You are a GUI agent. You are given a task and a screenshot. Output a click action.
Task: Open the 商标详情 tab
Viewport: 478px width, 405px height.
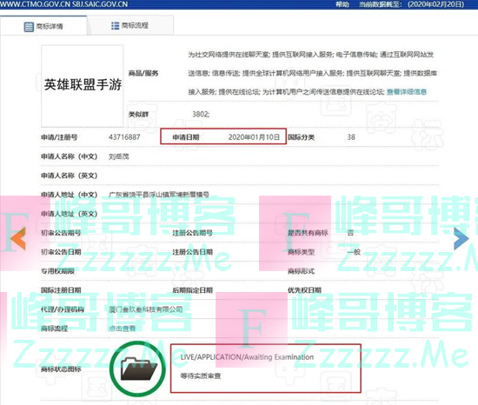[x=43, y=26]
